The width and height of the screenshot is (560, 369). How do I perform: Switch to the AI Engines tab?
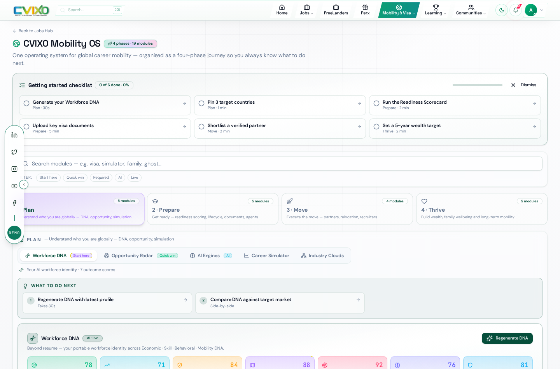(210, 256)
